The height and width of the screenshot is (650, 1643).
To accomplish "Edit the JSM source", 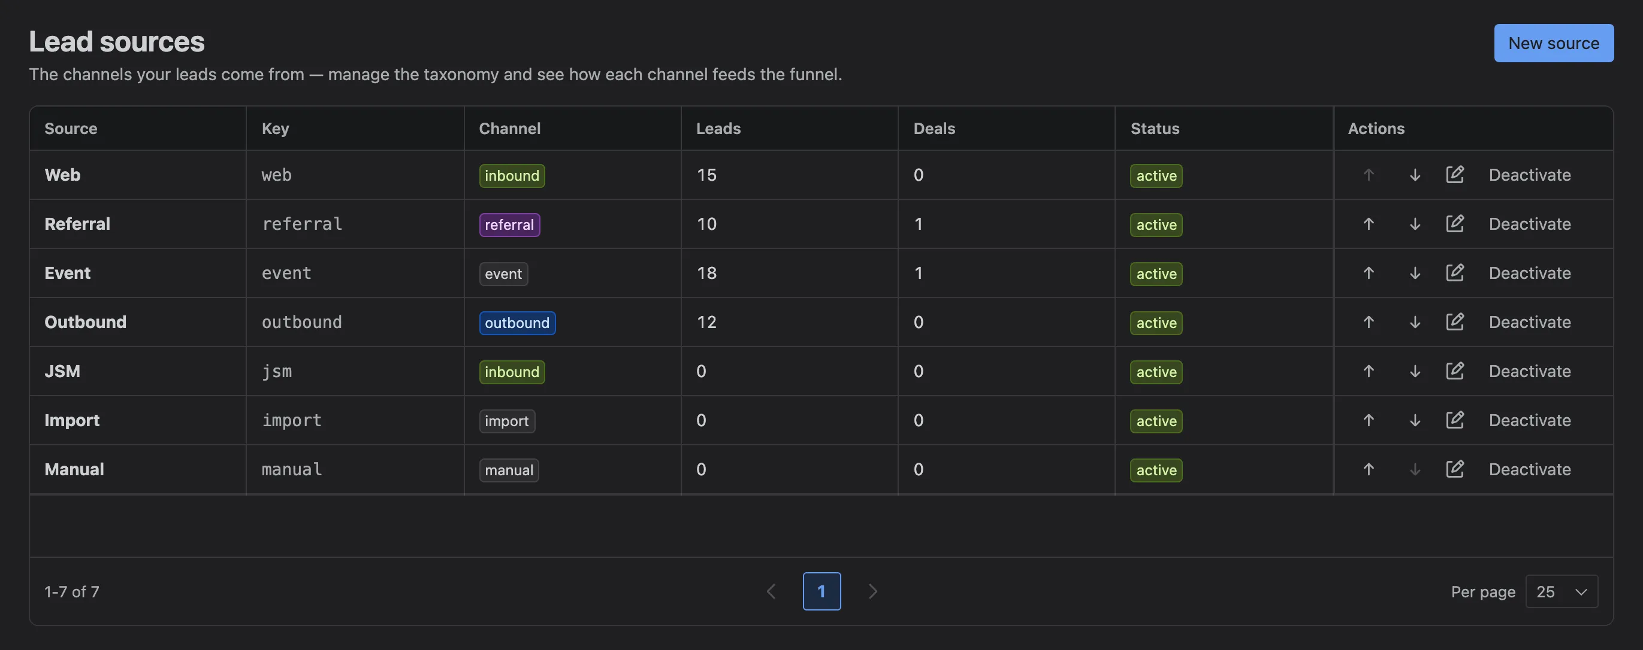I will point(1455,371).
